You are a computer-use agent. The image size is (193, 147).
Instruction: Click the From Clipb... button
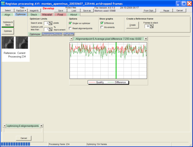tap(149, 10)
